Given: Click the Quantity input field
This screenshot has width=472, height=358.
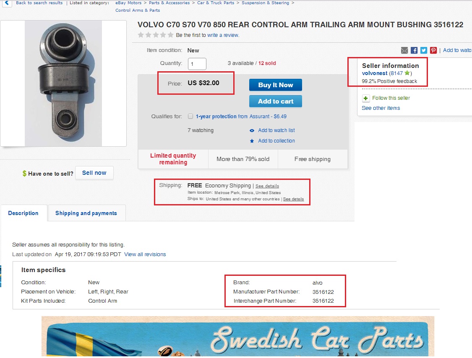Looking at the screenshot, I should pos(197,64).
